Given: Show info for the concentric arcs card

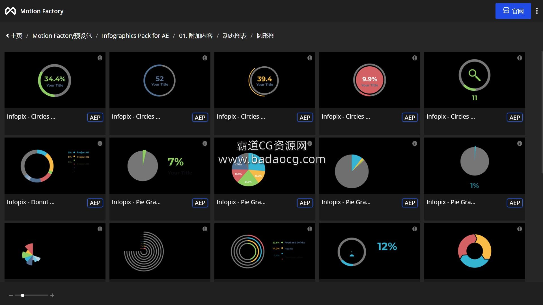Looking at the screenshot, I should (x=205, y=229).
